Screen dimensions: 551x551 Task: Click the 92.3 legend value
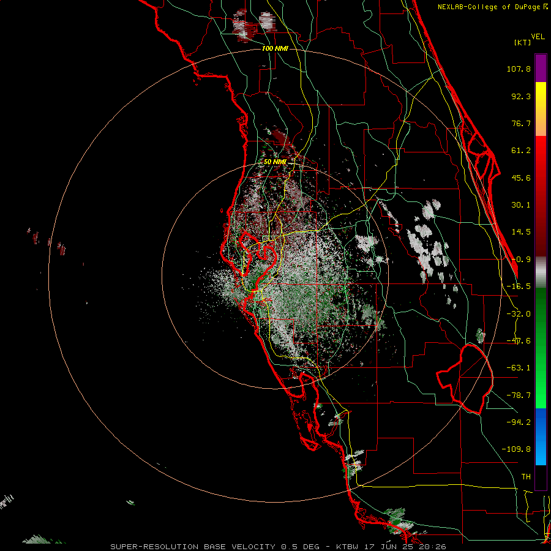point(521,96)
